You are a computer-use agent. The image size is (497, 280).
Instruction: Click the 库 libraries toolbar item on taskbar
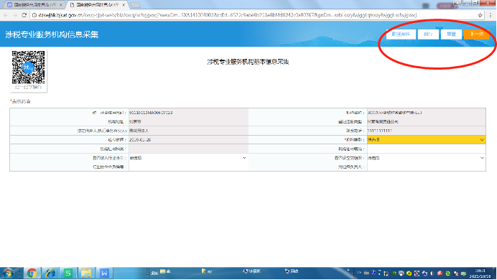165,271
